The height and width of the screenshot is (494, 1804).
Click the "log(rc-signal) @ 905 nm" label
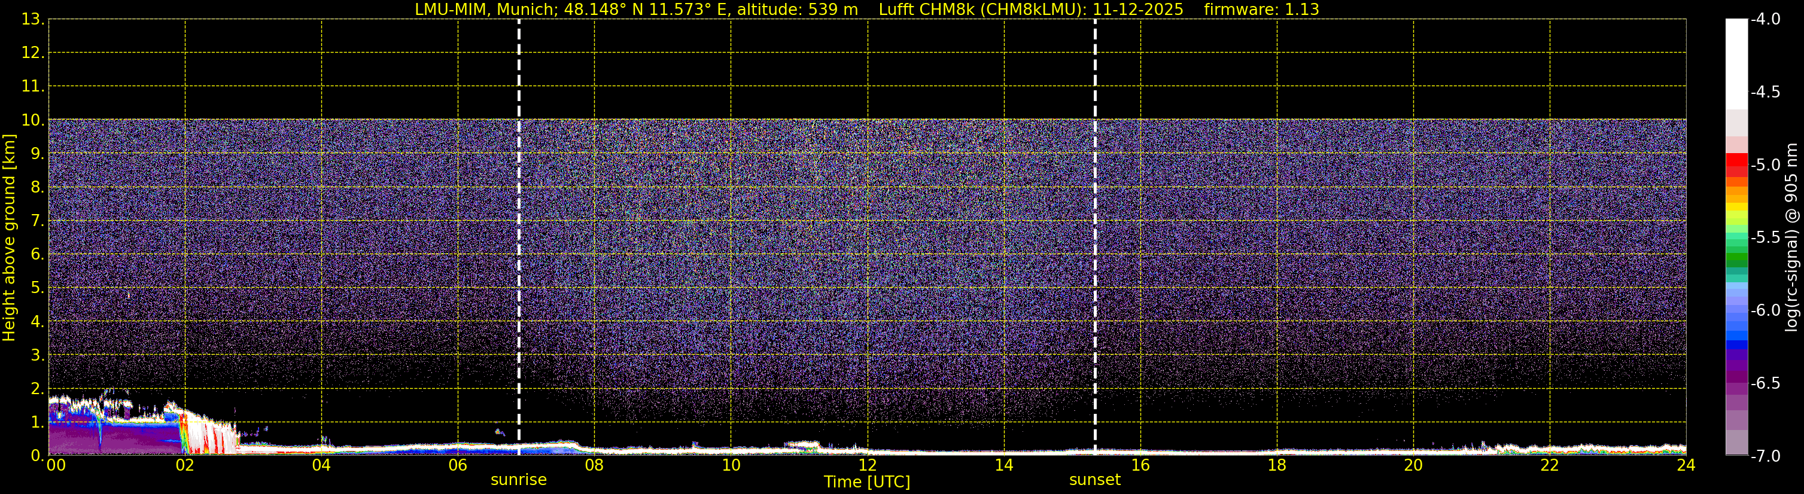(x=1791, y=238)
